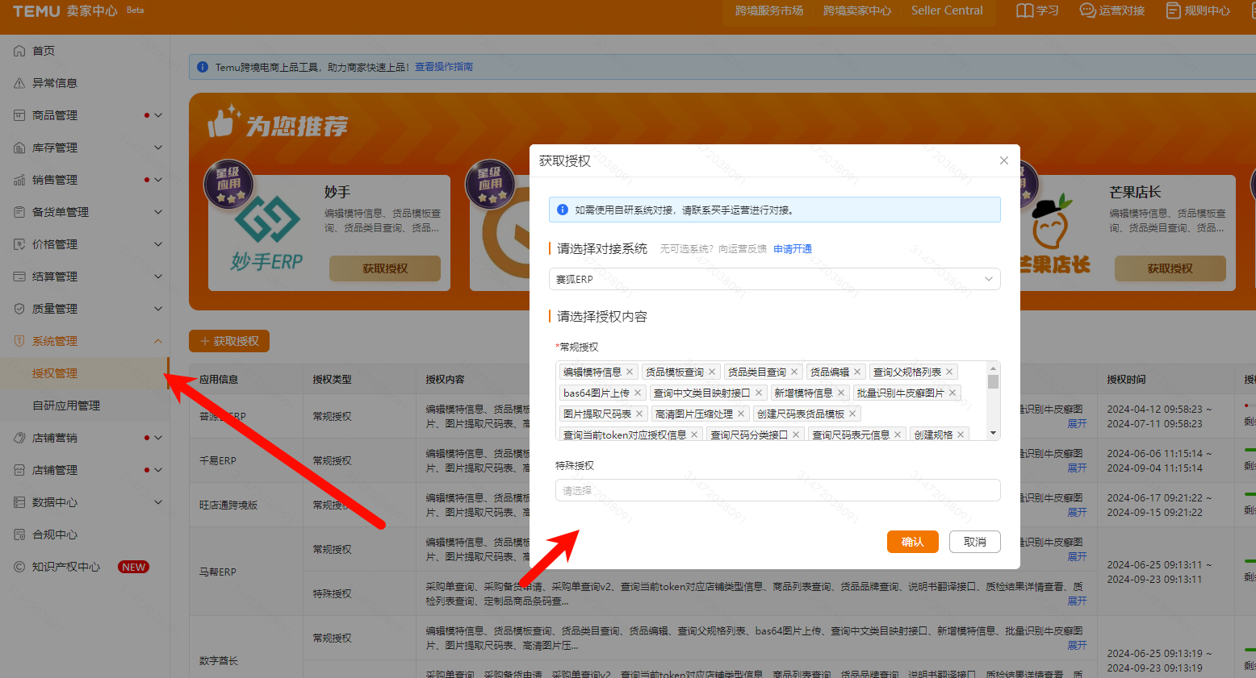Click the + 获取授权 button above the table
The height and width of the screenshot is (678, 1256).
click(229, 341)
